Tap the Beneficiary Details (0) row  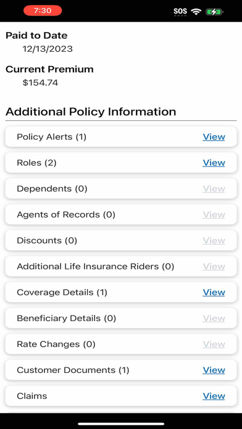[121, 318]
